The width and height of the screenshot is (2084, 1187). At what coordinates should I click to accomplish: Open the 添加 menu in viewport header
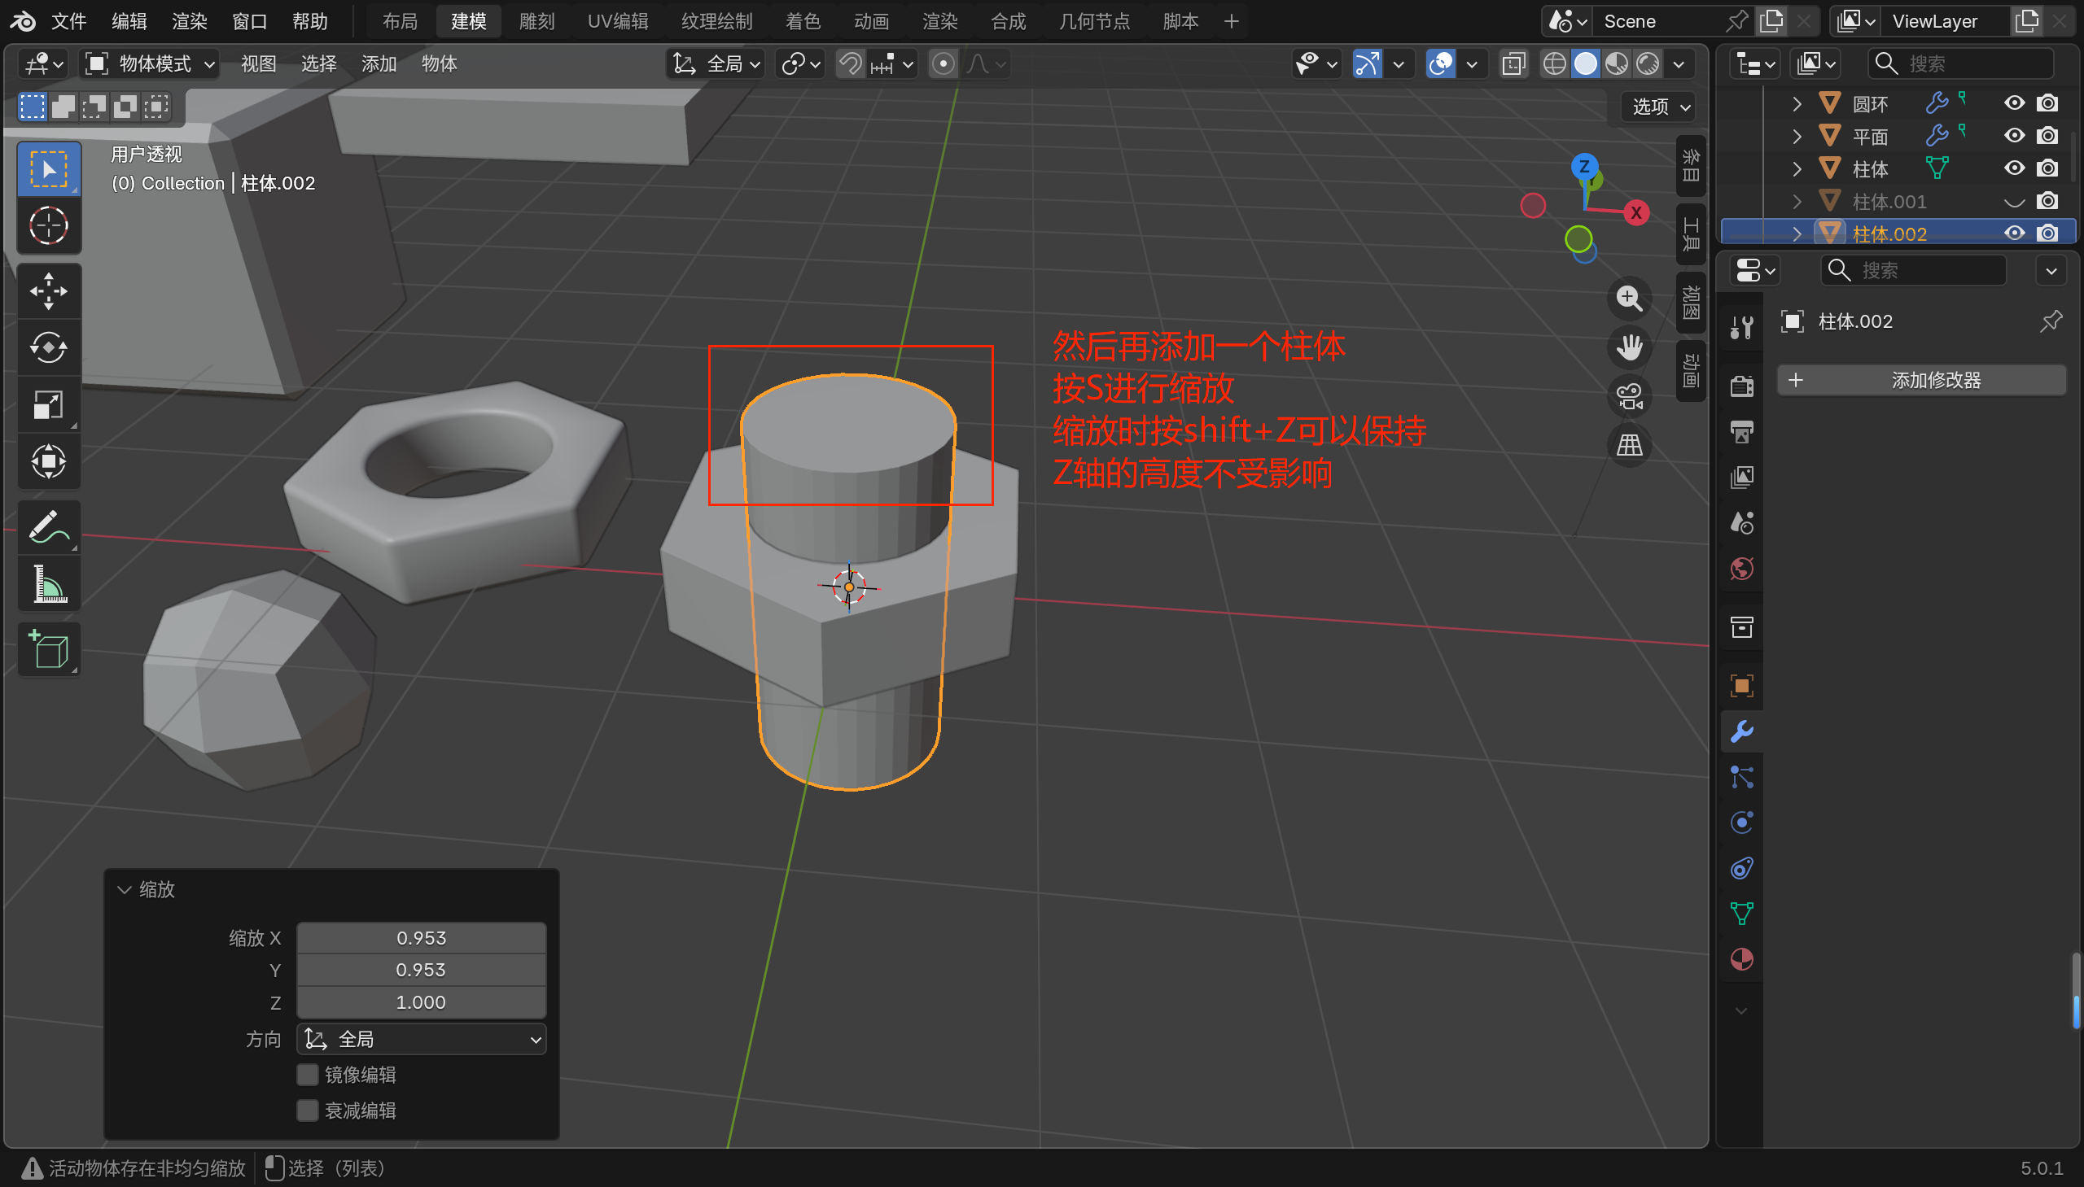point(379,63)
